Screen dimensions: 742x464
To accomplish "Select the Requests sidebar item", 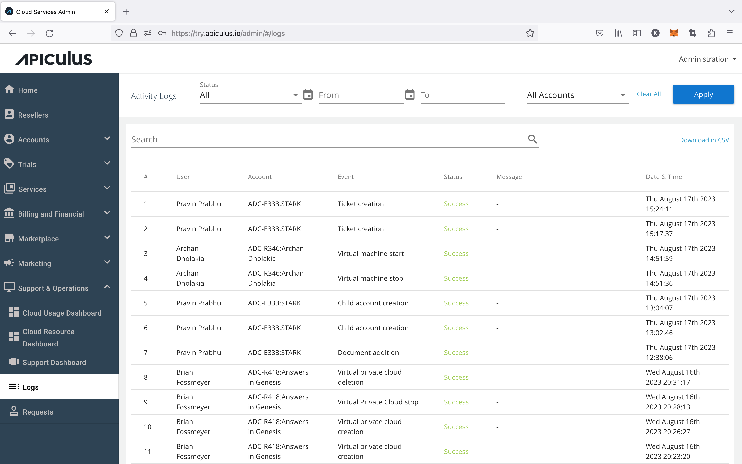I will coord(38,411).
